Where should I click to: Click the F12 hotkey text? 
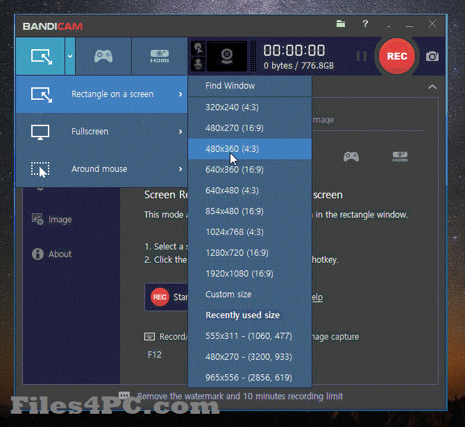(x=155, y=354)
